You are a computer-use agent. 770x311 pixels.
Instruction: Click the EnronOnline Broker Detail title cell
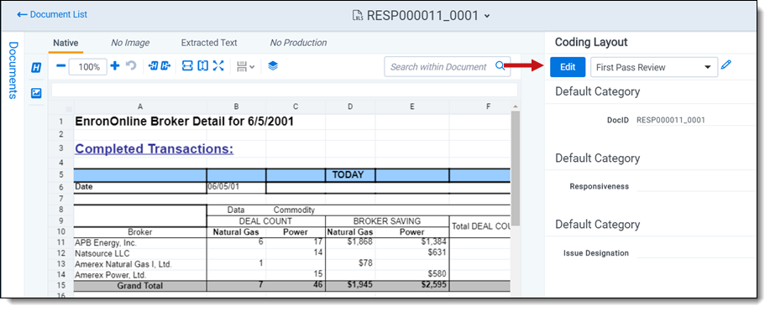click(x=184, y=122)
